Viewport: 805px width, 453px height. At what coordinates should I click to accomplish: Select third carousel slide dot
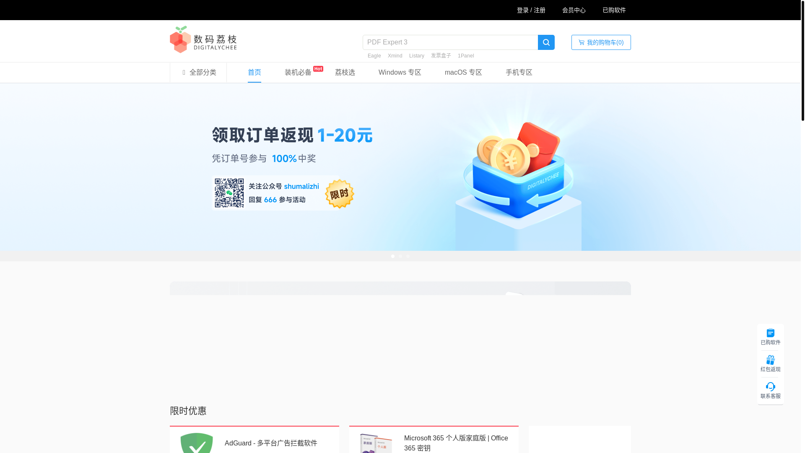click(408, 256)
